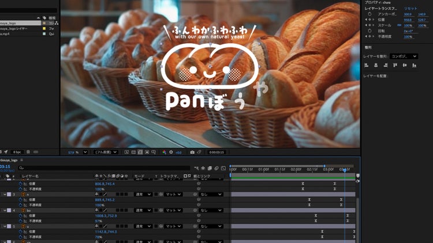Click レイヤー名 column header
This screenshot has height=243, width=433.
click(30, 176)
